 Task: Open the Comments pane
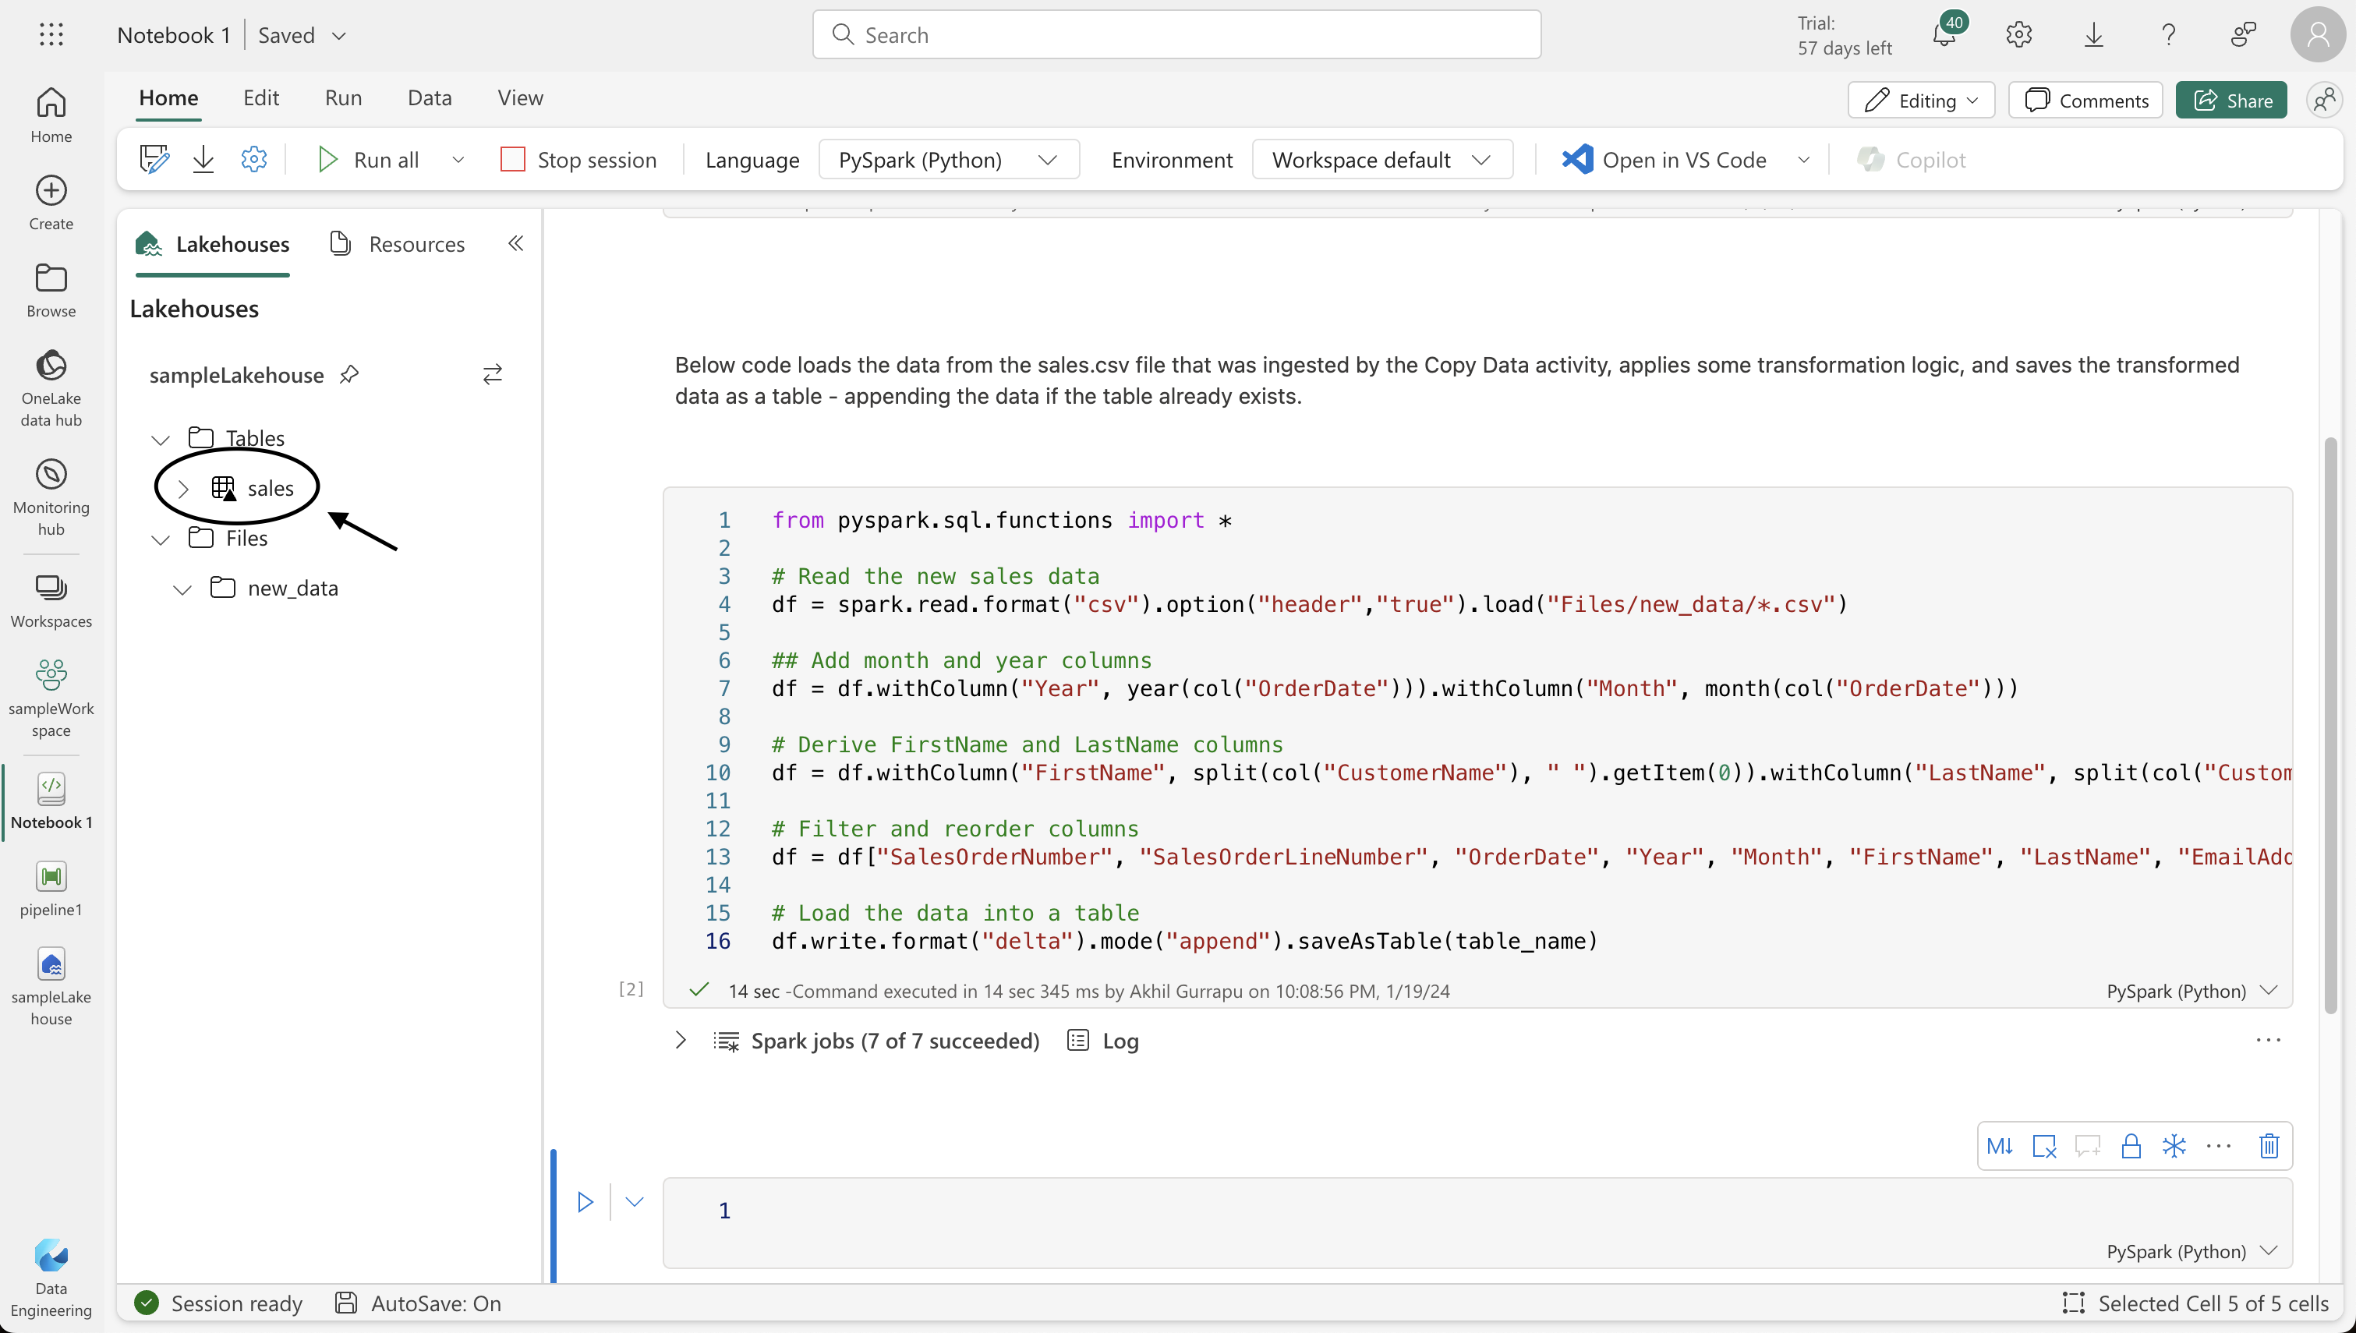pos(2085,100)
